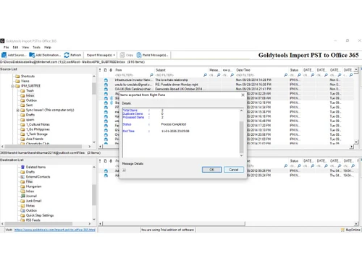The width and height of the screenshot is (362, 271).
Task: Click the importance exclamation column icon in source pane
Action: (x=100, y=70)
